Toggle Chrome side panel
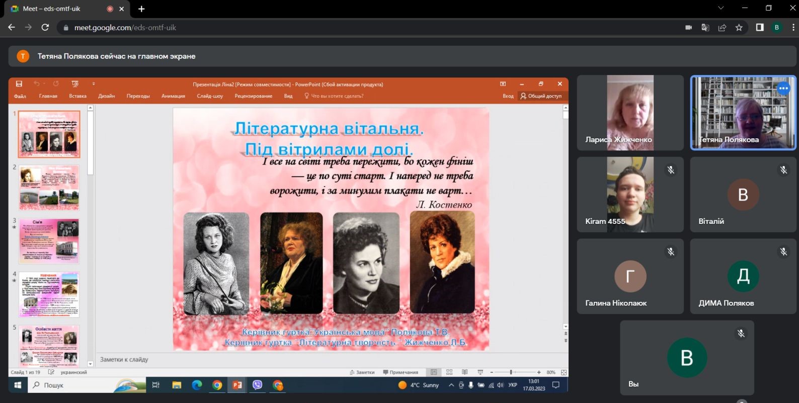The height and width of the screenshot is (403, 799). pos(760,28)
